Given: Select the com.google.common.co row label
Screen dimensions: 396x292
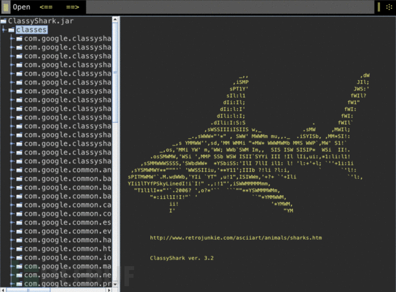Looking at the screenshot, I should click(x=68, y=214).
